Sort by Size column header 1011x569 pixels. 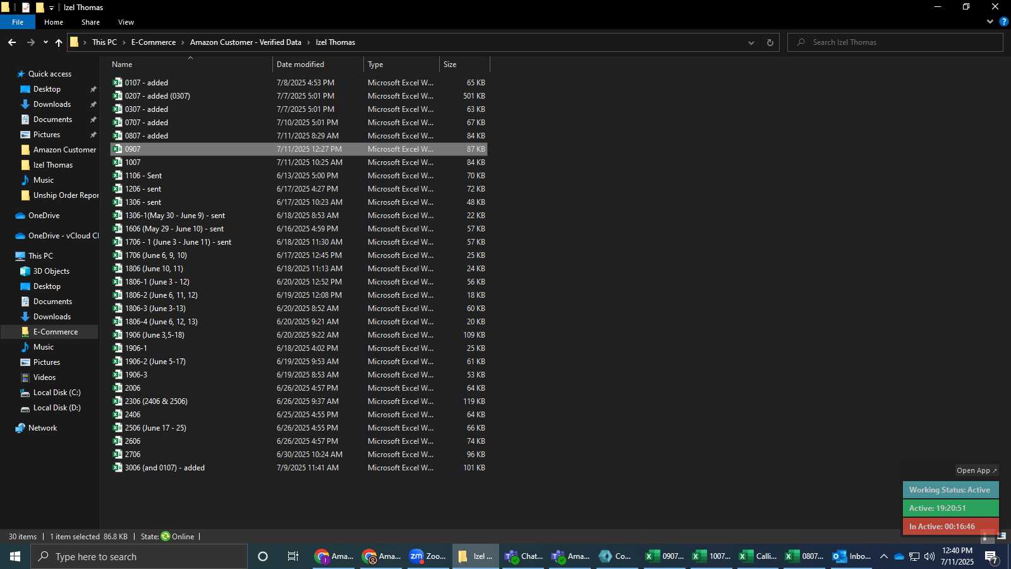click(464, 64)
